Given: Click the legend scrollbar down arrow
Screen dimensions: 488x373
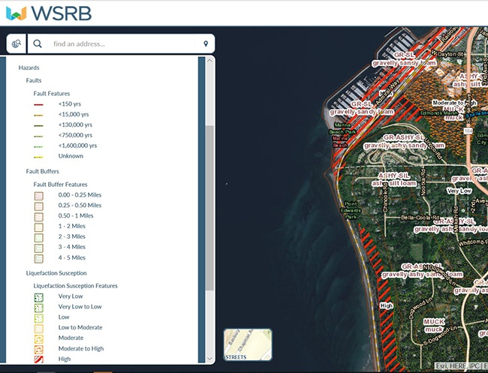Looking at the screenshot, I should [x=209, y=359].
